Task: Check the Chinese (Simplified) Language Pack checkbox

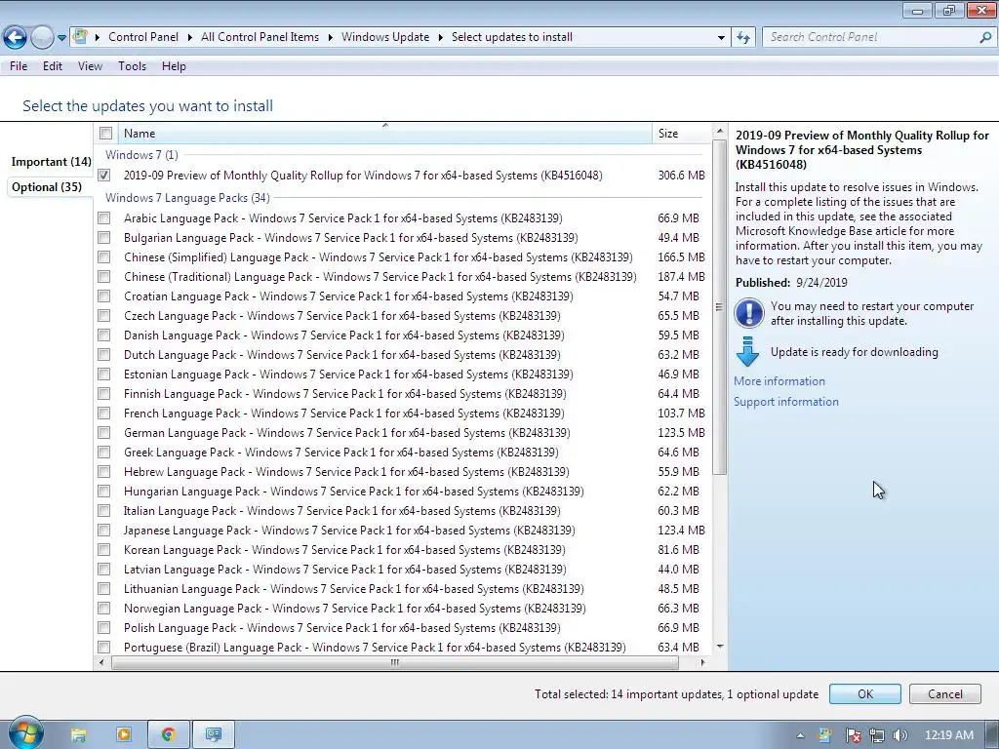Action: point(103,257)
